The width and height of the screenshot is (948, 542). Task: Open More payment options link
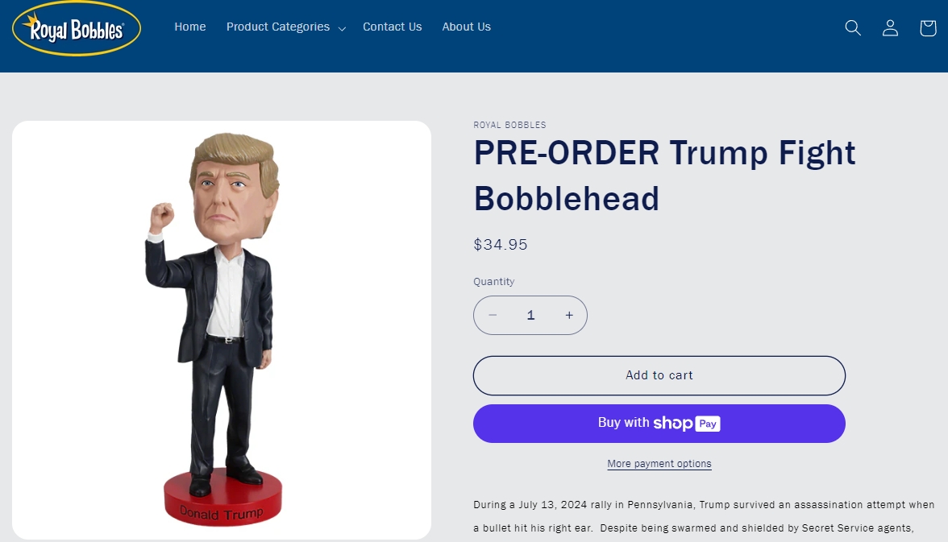coord(659,463)
